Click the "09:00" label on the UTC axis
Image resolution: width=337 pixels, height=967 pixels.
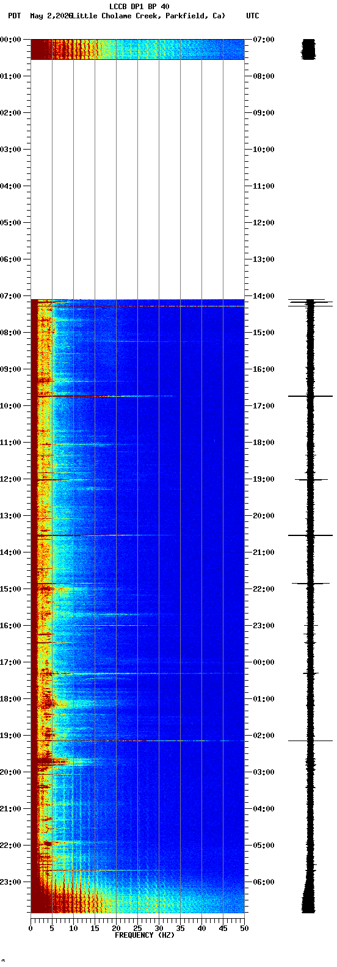[263, 113]
